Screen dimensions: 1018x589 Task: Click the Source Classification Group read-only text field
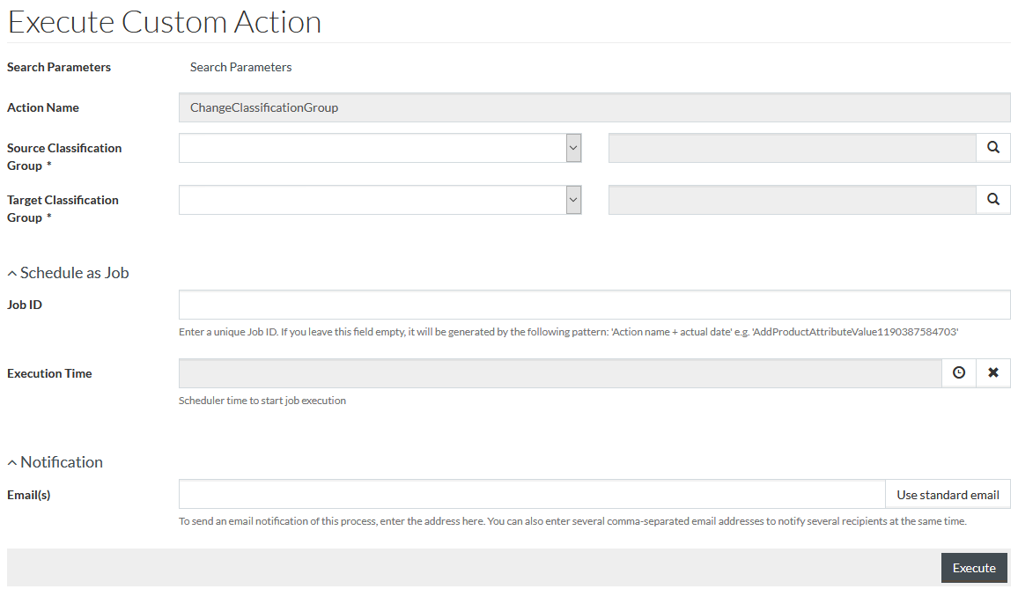coord(793,147)
